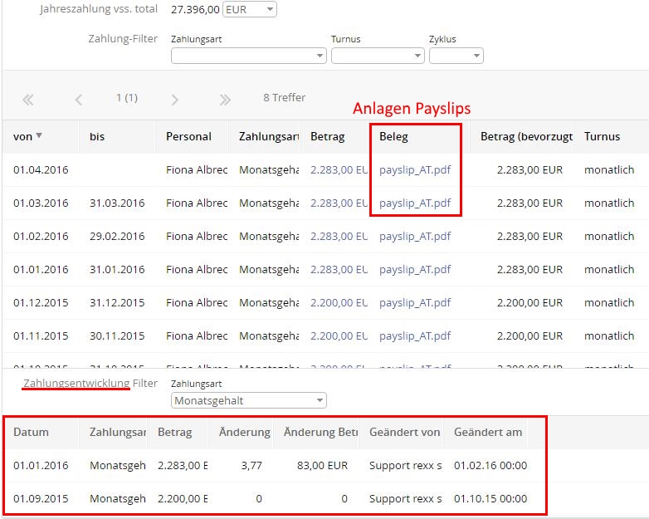649x519 pixels.
Task: Select page indicator 1 (1)
Action: [x=127, y=98]
